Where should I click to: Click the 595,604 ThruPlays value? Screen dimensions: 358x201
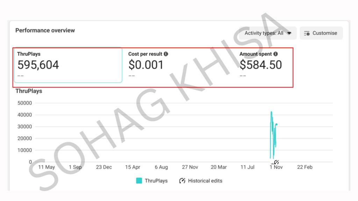(38, 65)
